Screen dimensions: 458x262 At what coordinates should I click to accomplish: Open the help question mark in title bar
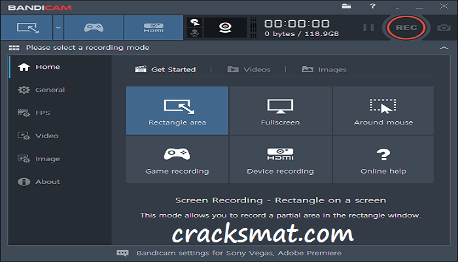click(x=372, y=6)
